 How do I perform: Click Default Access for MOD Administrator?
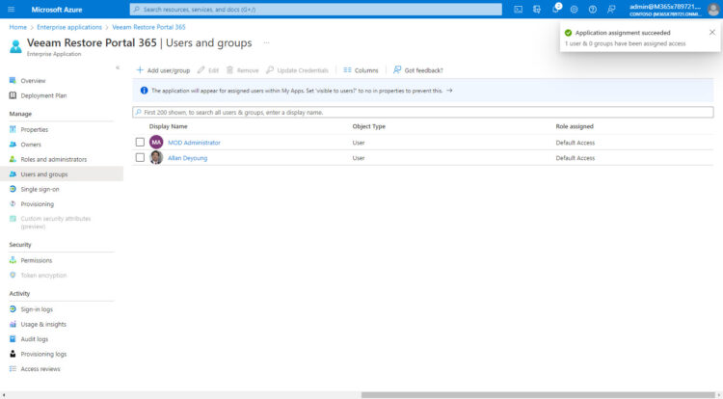[575, 143]
